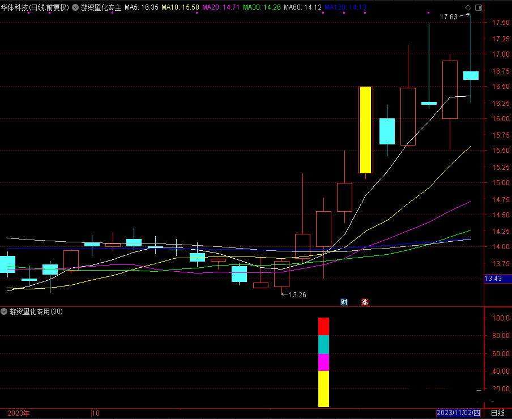Click the red segment of indicator bar
This screenshot has width=512, height=419.
[x=323, y=326]
